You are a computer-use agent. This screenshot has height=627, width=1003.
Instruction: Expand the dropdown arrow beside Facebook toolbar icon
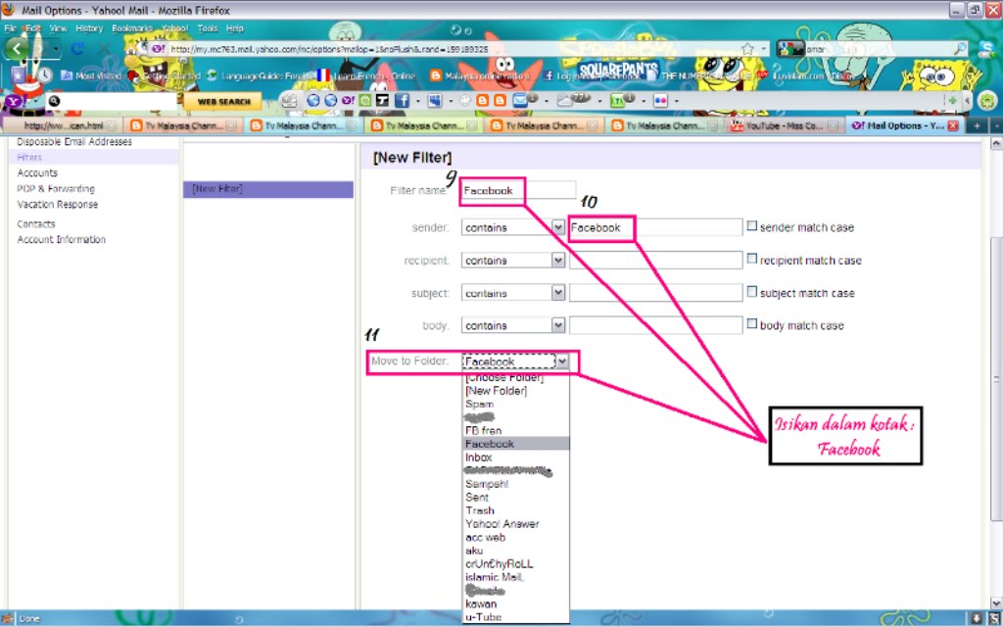417,101
